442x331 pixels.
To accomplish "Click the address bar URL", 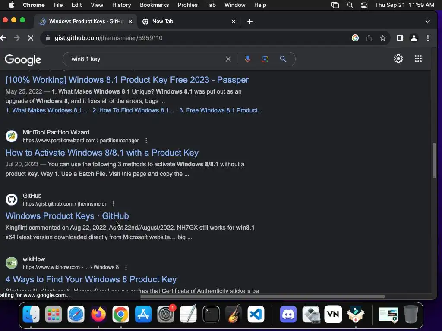I will pyautogui.click(x=108, y=38).
